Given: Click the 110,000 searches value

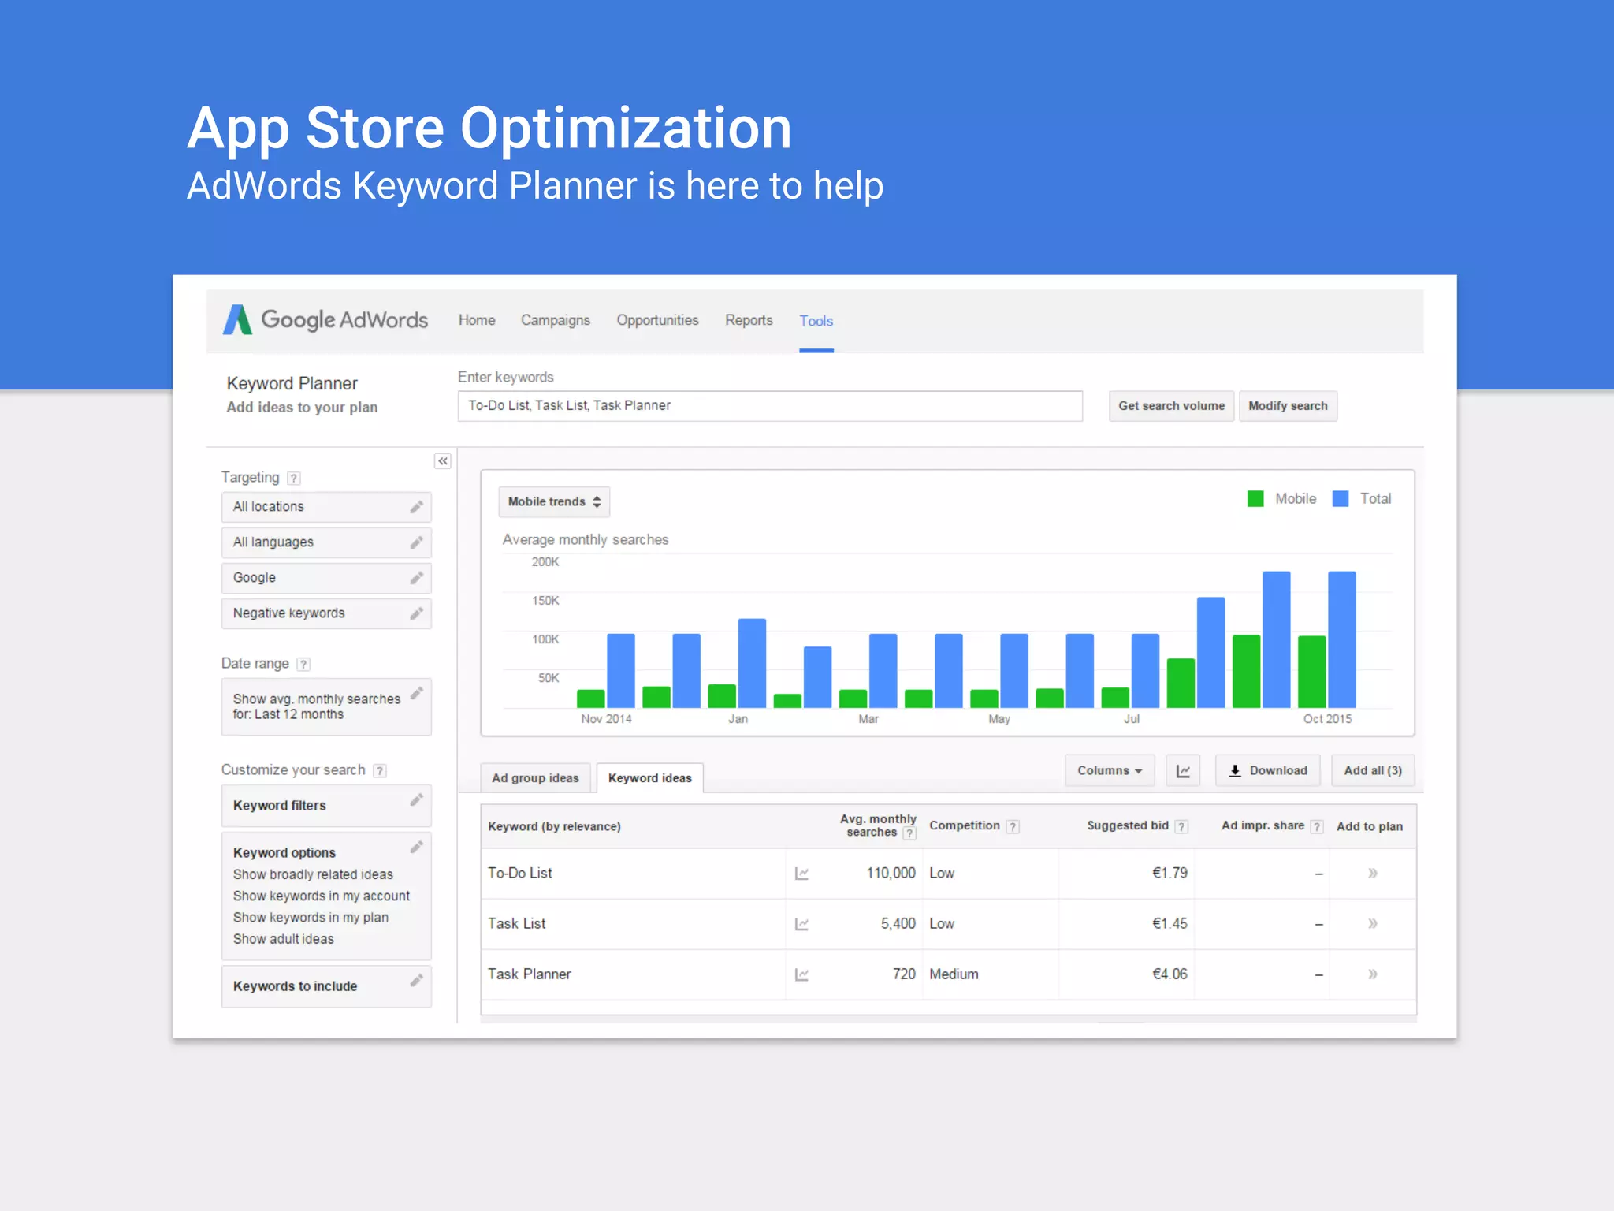Looking at the screenshot, I should tap(891, 873).
